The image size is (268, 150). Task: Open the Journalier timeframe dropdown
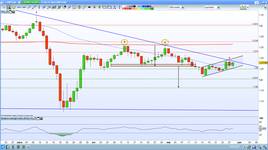tap(218, 7)
